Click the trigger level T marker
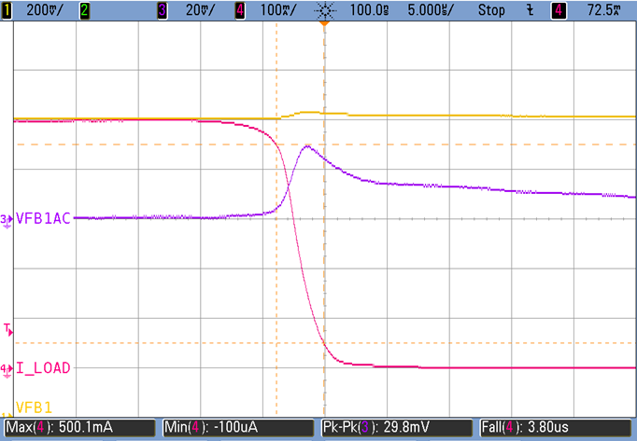The height and width of the screenshot is (441, 637). click(x=8, y=329)
